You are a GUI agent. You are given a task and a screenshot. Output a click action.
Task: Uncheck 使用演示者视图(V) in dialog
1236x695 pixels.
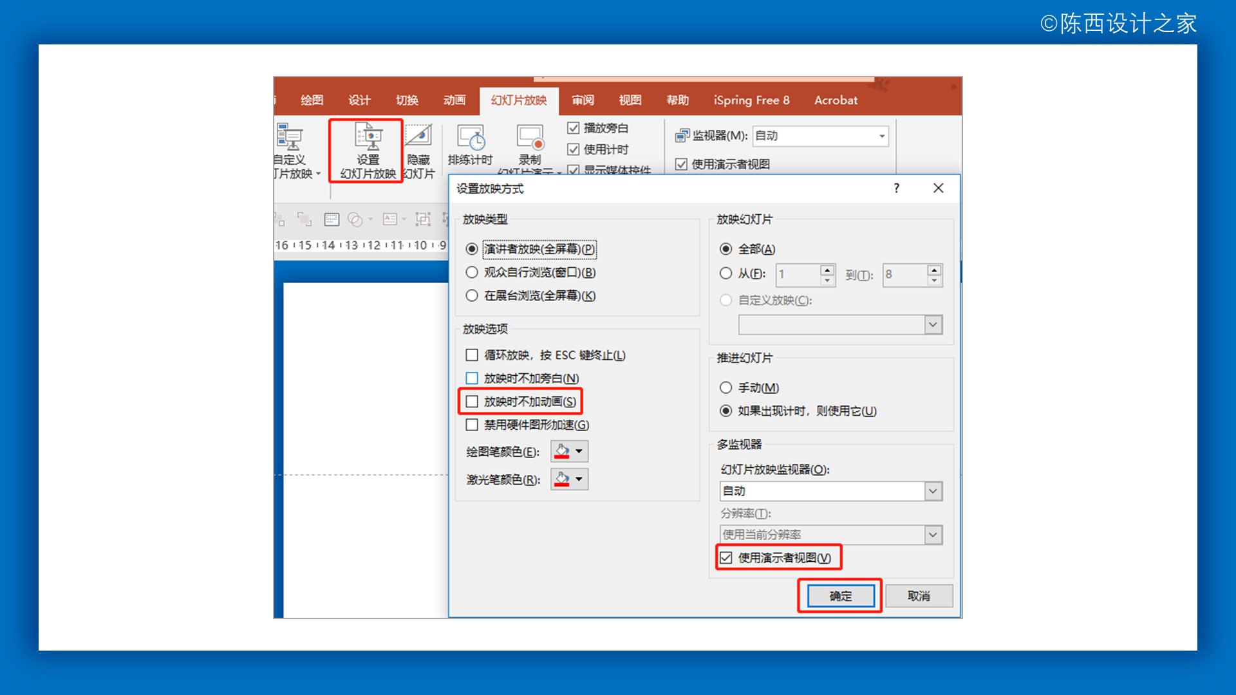726,558
